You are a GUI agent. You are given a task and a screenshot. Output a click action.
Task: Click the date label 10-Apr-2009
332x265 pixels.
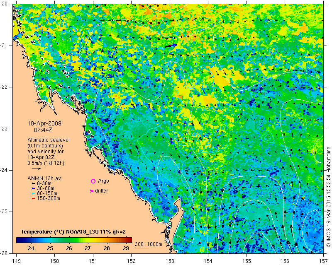click(x=44, y=123)
